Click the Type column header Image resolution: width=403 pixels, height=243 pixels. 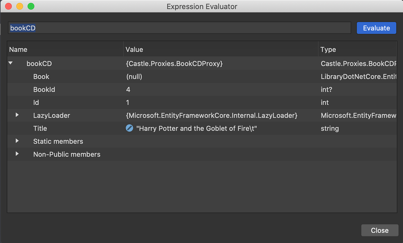(x=328, y=50)
